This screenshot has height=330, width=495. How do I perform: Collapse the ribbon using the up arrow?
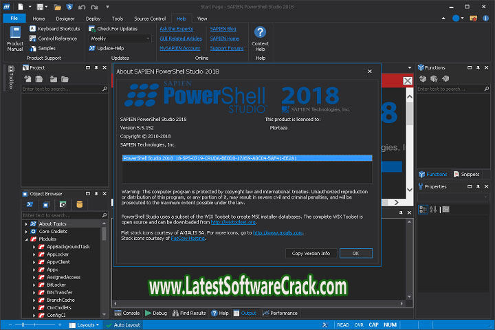click(443, 19)
